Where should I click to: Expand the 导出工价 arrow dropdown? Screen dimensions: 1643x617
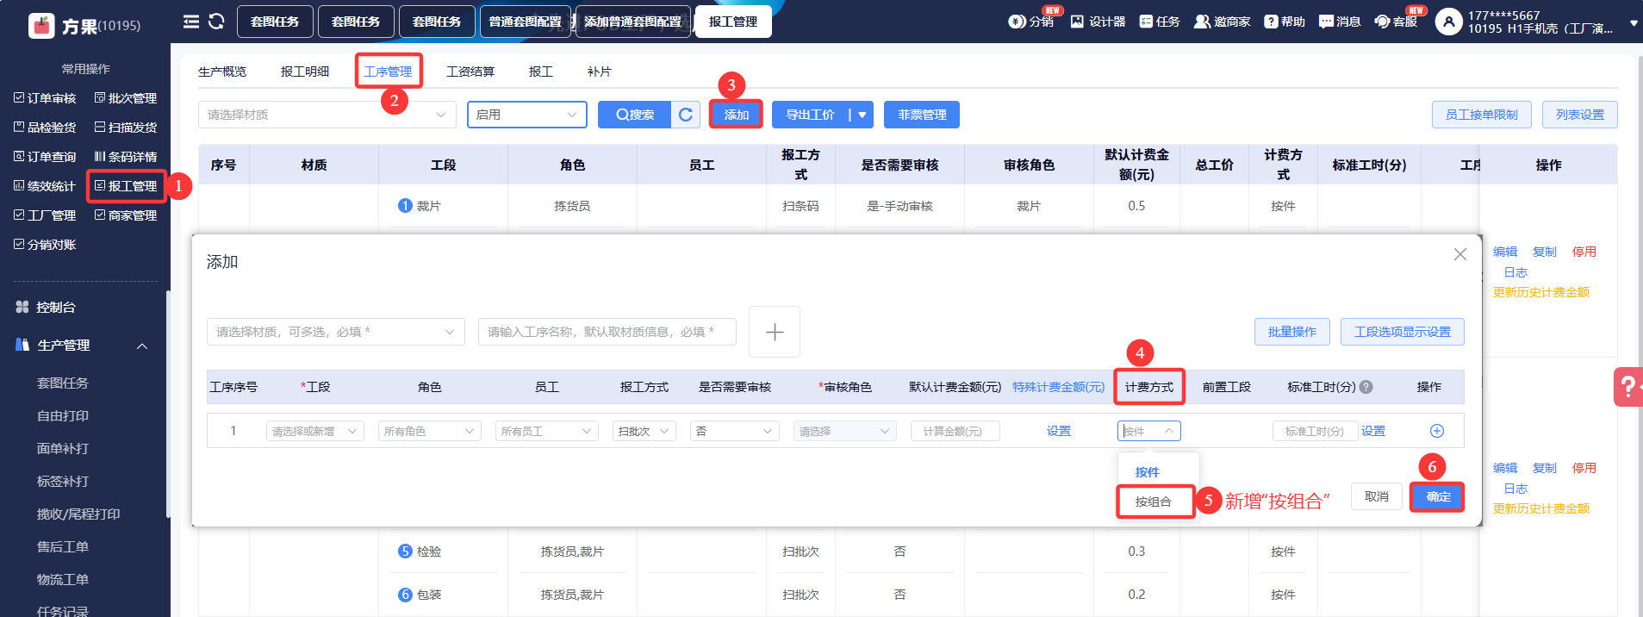pyautogui.click(x=862, y=115)
